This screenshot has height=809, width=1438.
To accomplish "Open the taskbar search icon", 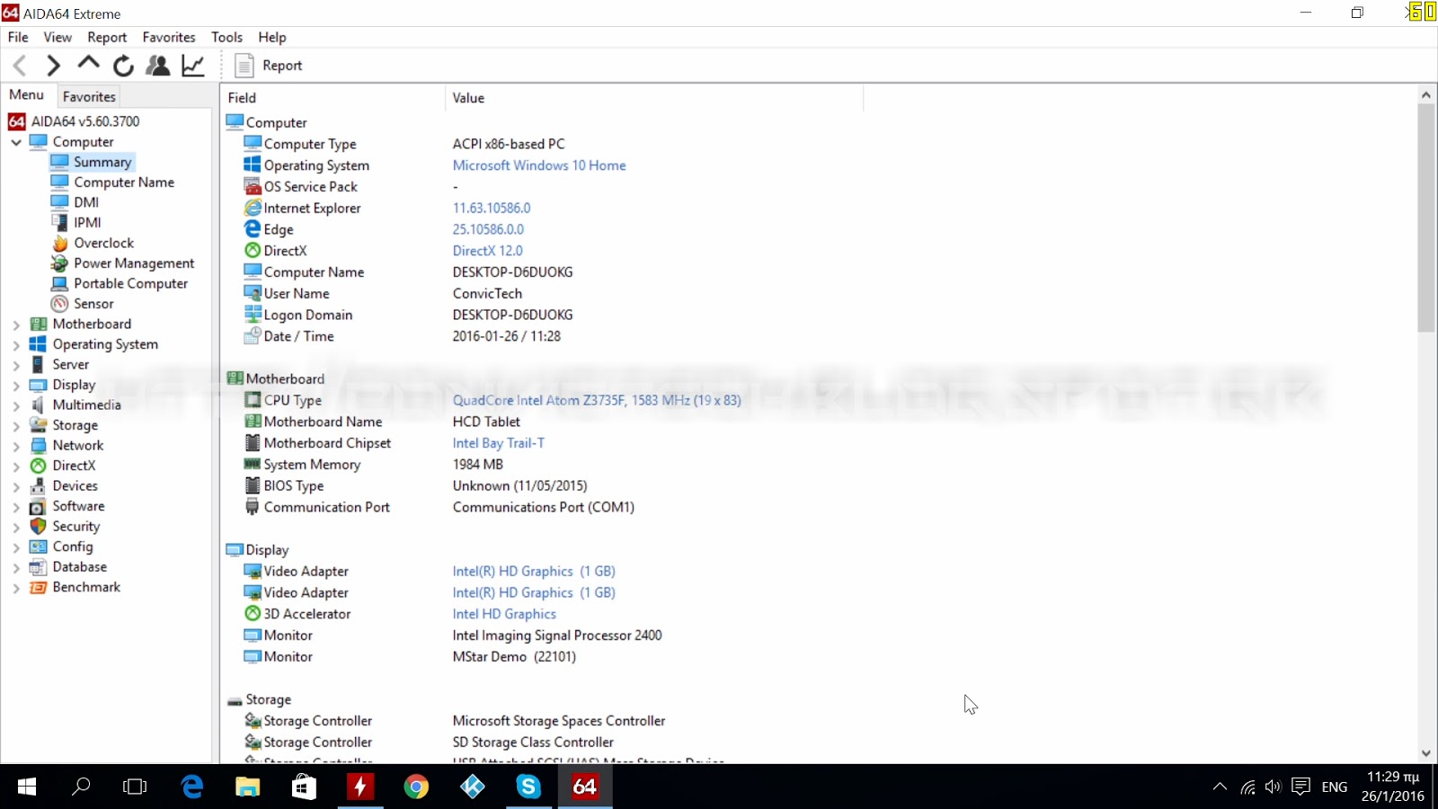I will [x=81, y=787].
